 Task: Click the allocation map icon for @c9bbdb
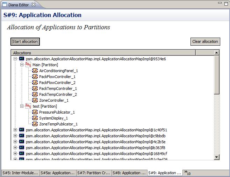point(22,136)
